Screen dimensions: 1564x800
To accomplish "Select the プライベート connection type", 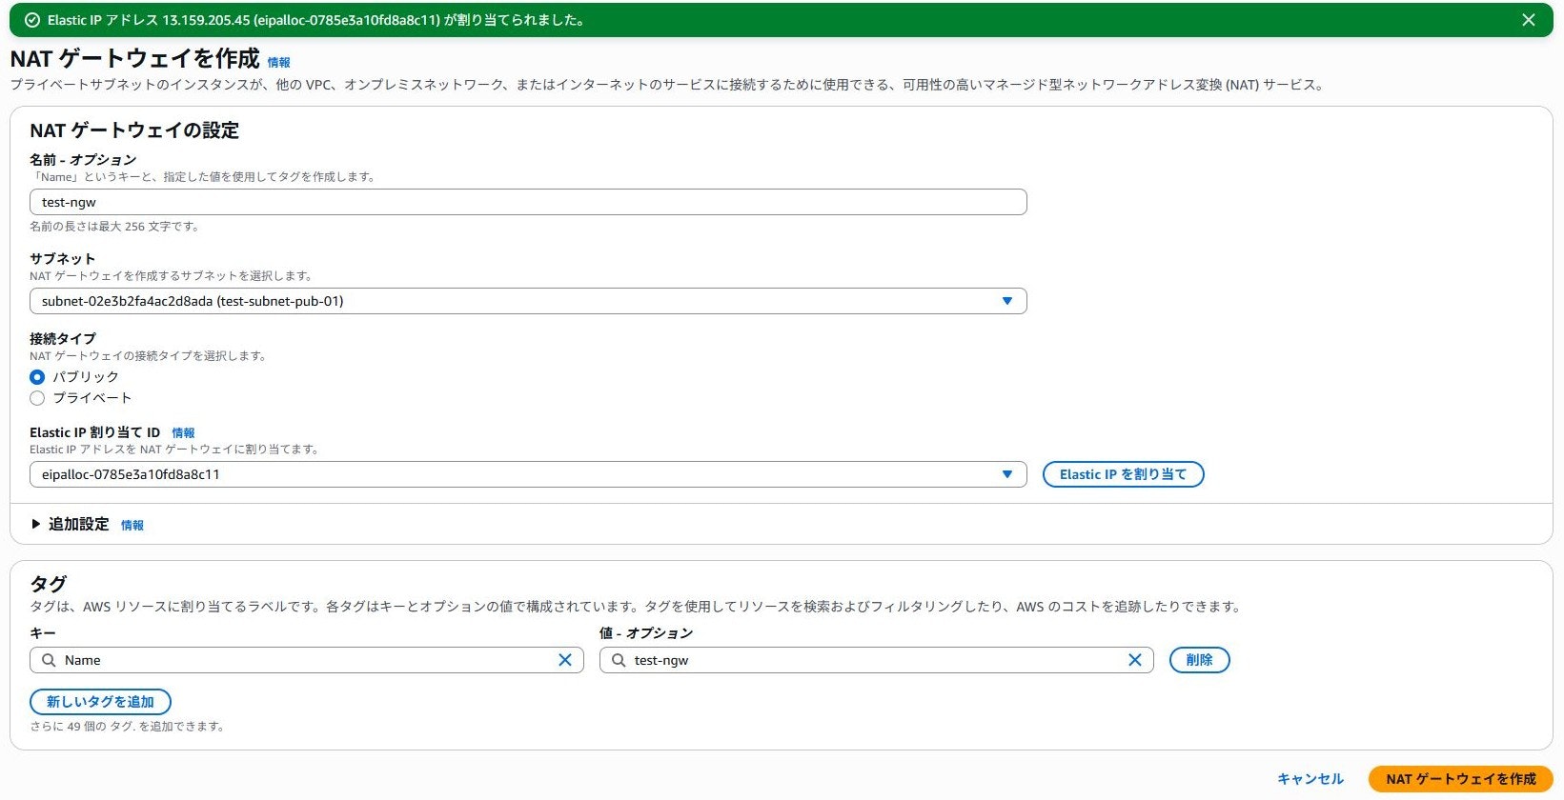I will (x=37, y=398).
